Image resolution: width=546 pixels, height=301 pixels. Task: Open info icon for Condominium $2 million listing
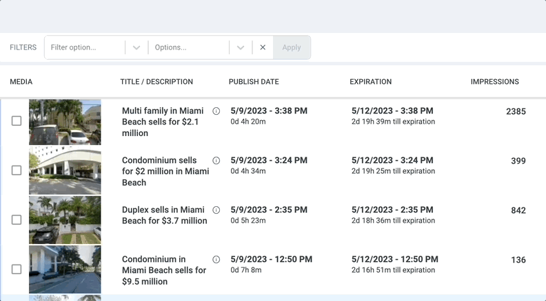click(216, 160)
